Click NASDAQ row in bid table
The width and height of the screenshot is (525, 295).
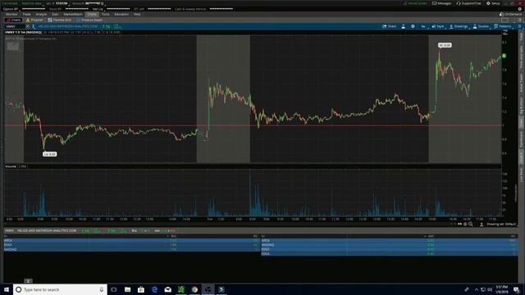click(x=131, y=249)
